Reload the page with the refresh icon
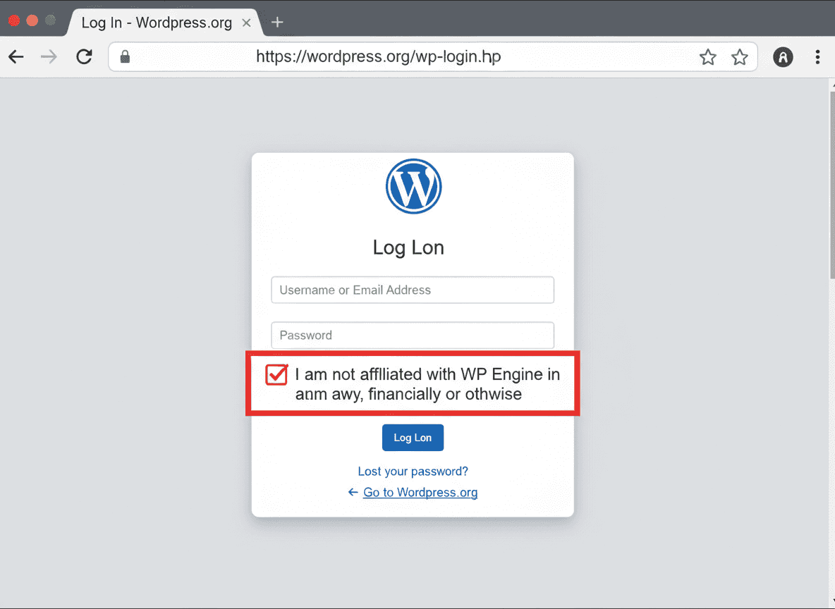The image size is (835, 609). 84,56
